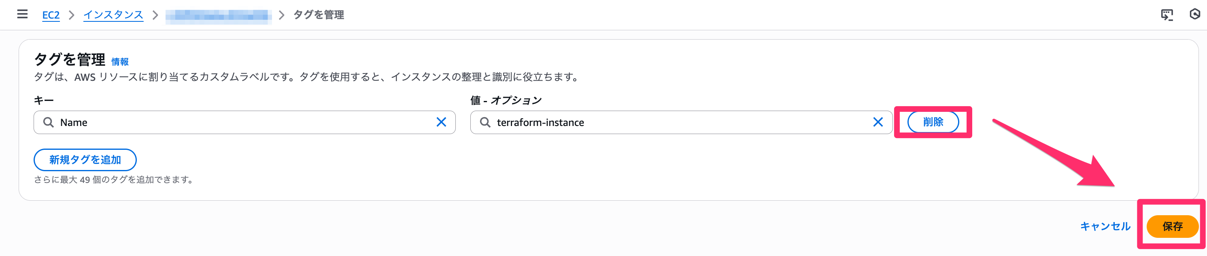The height and width of the screenshot is (256, 1207).
Task: Open the インスタンス breadcrumb link
Action: [113, 15]
